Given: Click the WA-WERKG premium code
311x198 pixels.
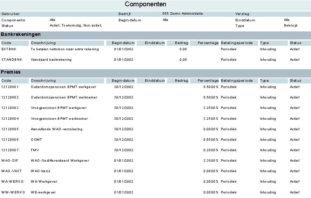Looking at the screenshot, I should point(12,182).
